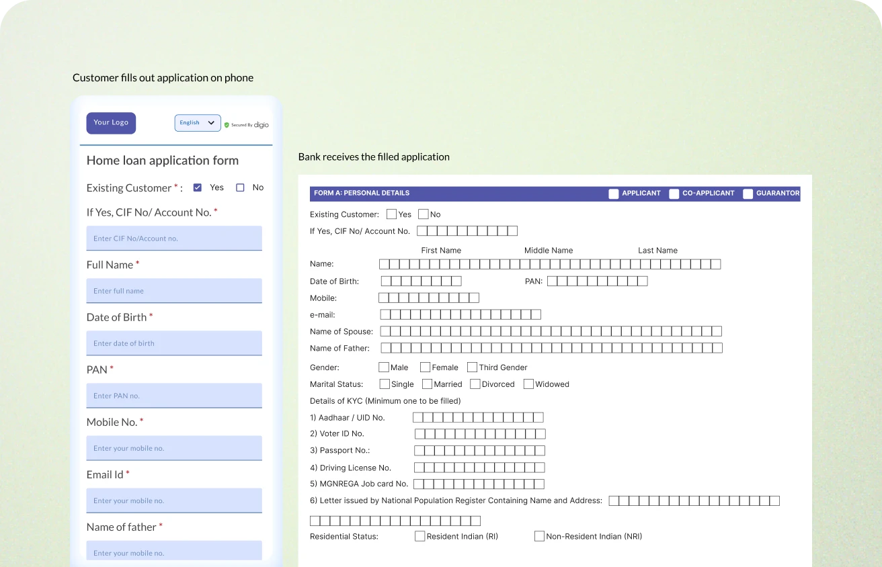Check the Non-Resident Indian (NRI) box

(x=539, y=536)
